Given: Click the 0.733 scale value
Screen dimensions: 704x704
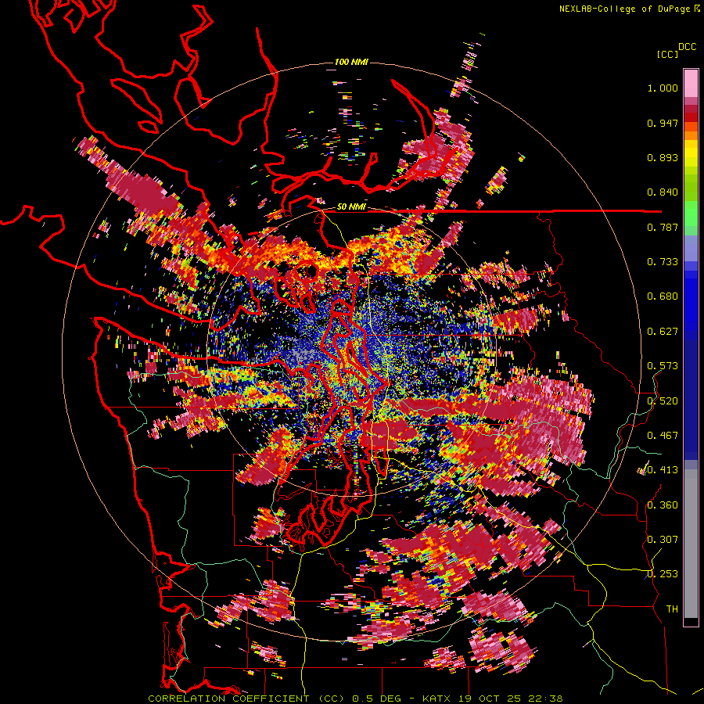Looking at the screenshot, I should [x=663, y=262].
